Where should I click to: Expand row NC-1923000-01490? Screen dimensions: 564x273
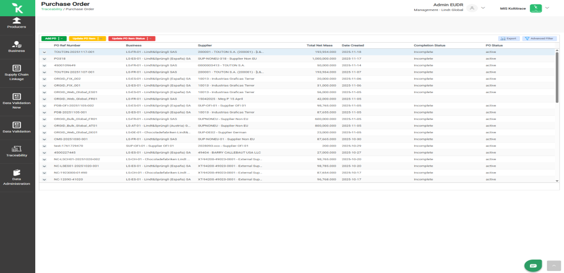point(44,173)
